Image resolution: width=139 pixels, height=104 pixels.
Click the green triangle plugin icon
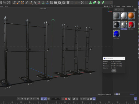(90, 3)
